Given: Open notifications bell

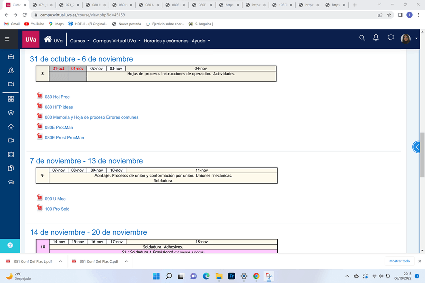Looking at the screenshot, I should [x=376, y=38].
